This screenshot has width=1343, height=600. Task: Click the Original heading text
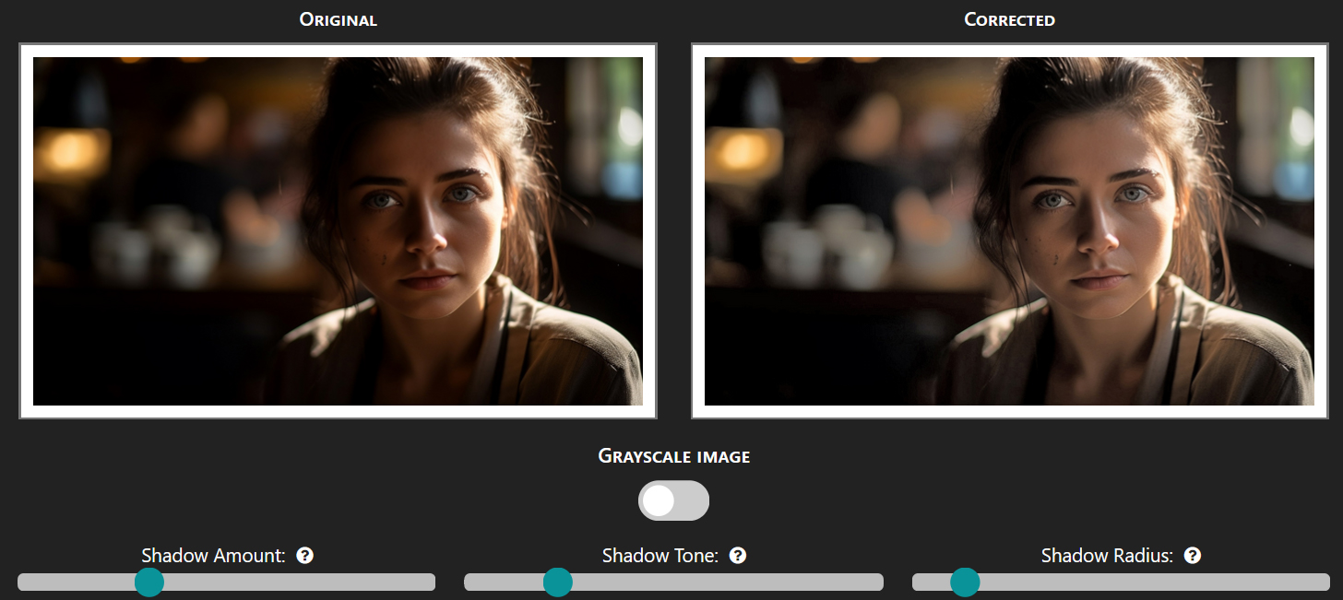(338, 18)
